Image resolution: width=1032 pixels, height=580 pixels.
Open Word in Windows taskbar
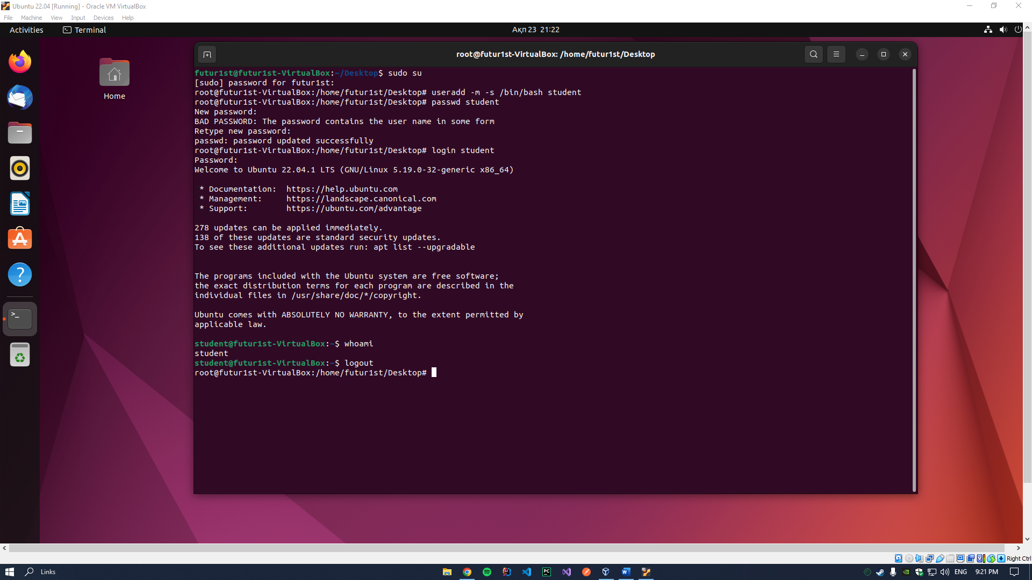[626, 572]
